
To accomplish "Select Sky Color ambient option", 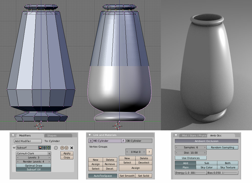I will pyautogui.click(x=206, y=167).
